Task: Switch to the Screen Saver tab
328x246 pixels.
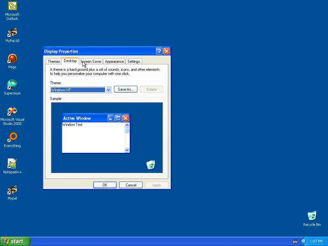Action: (91, 61)
